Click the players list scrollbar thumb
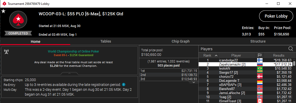 pos(294,63)
